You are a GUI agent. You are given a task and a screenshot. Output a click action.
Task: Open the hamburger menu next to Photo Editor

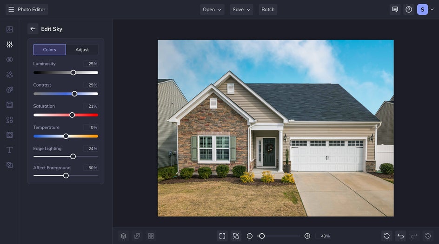(x=11, y=9)
